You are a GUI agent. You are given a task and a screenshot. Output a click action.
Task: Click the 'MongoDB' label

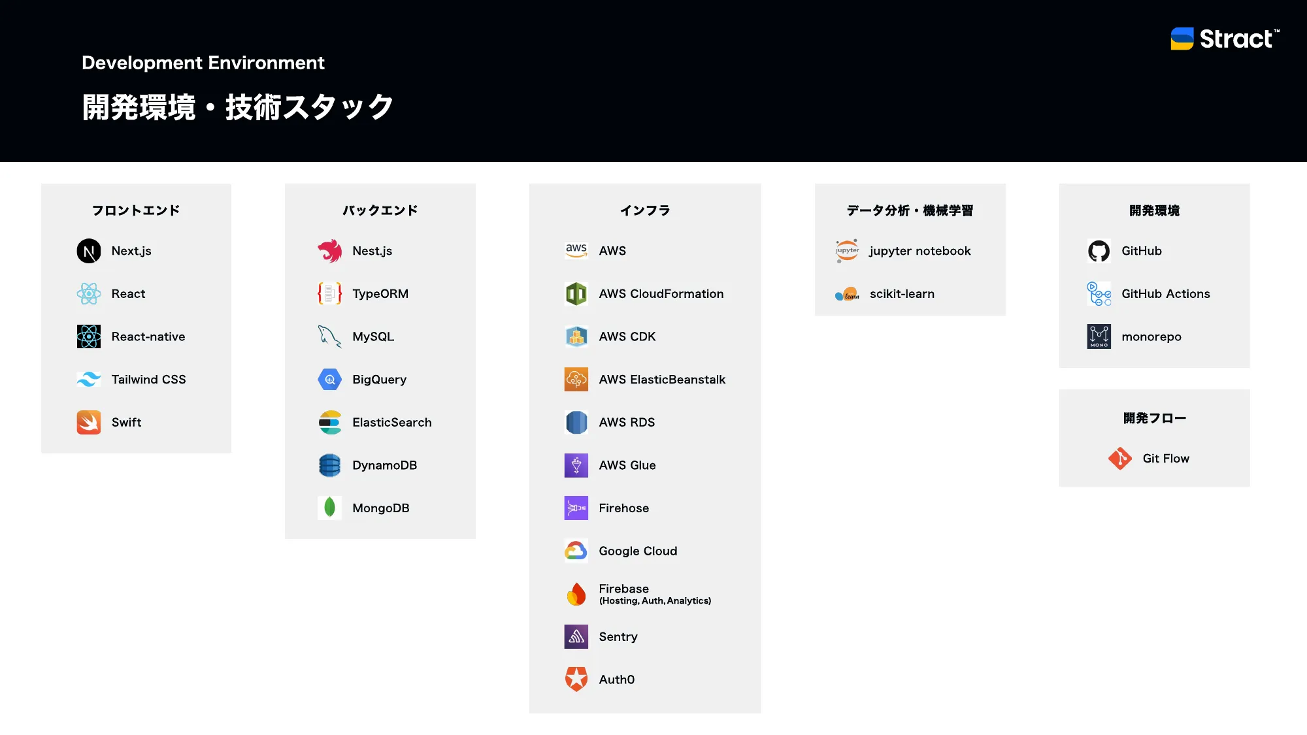coord(381,508)
